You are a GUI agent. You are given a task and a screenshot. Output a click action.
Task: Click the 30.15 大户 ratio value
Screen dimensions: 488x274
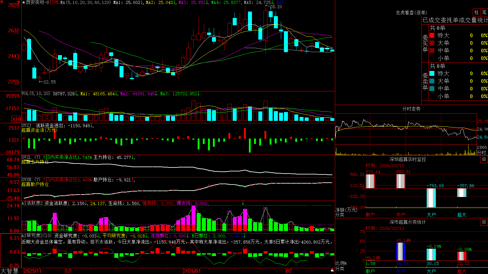click(x=433, y=263)
